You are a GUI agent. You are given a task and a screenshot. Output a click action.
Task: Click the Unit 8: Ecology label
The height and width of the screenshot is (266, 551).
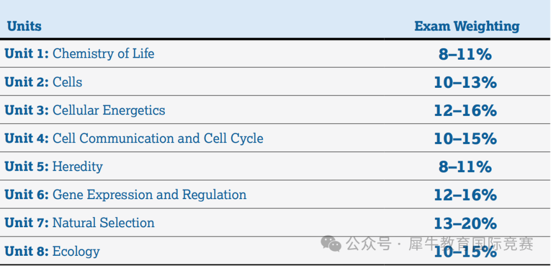pos(52,251)
